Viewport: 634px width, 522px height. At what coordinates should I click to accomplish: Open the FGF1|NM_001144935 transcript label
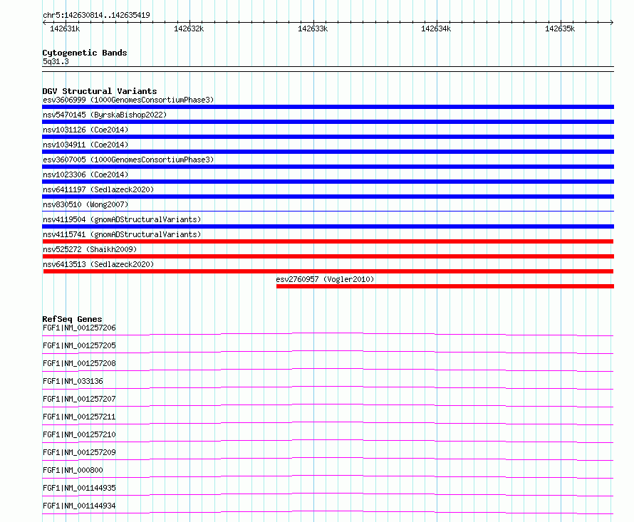tap(79, 488)
